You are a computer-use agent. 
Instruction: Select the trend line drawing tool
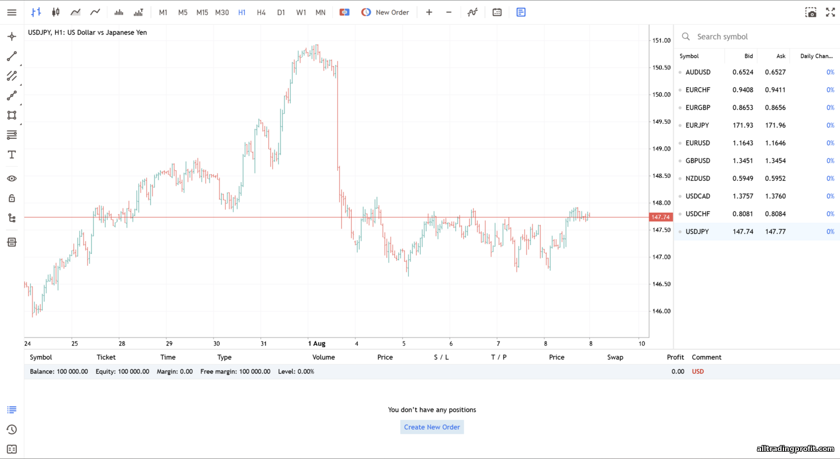(12, 57)
